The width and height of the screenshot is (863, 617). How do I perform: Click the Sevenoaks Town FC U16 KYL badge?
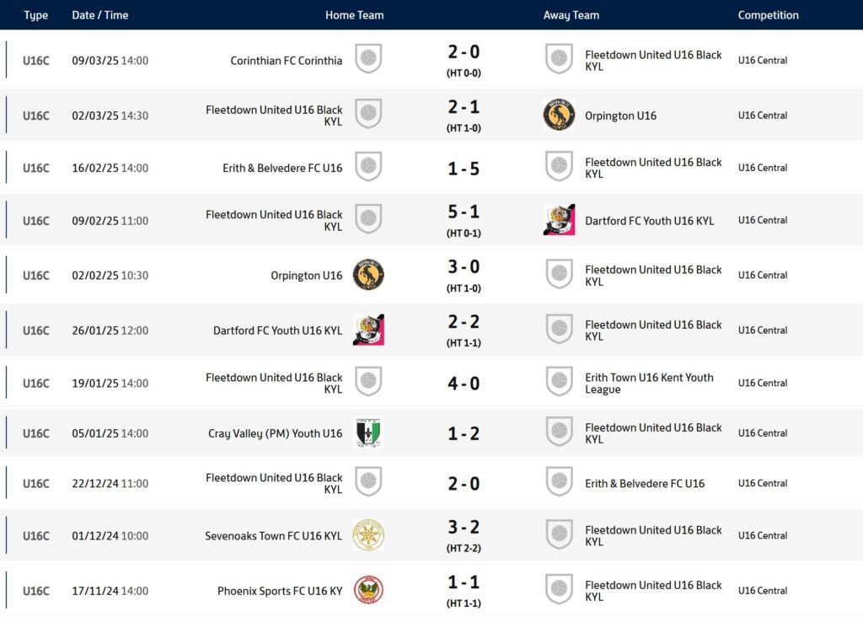click(368, 535)
